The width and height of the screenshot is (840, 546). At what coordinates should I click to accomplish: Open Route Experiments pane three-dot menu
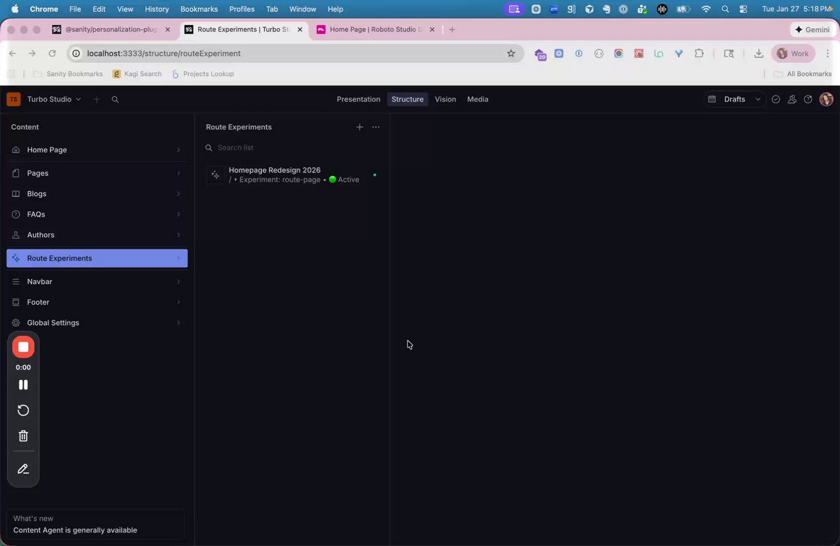tap(375, 127)
